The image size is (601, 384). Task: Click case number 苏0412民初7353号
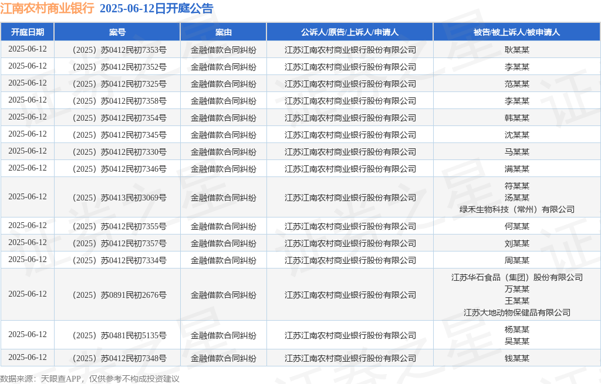click(x=117, y=50)
